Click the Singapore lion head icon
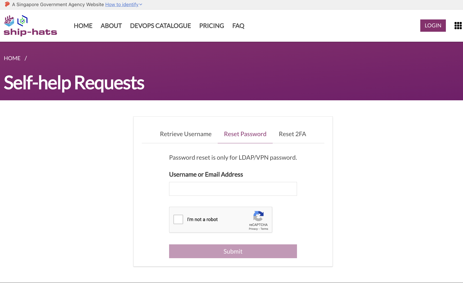Image resolution: width=463 pixels, height=283 pixels. pos(7,4)
